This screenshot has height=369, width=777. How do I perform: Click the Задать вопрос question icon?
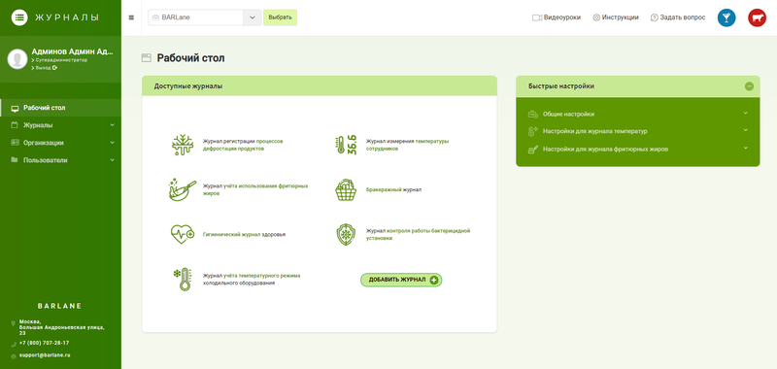click(x=654, y=17)
